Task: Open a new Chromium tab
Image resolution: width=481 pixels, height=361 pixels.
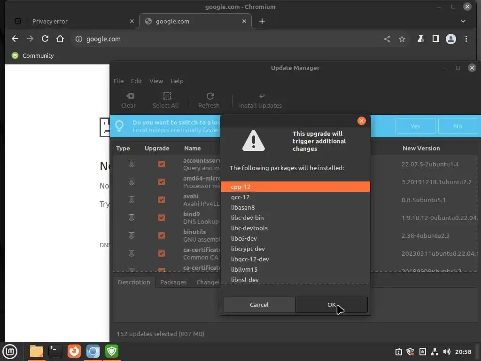Action: [x=262, y=21]
